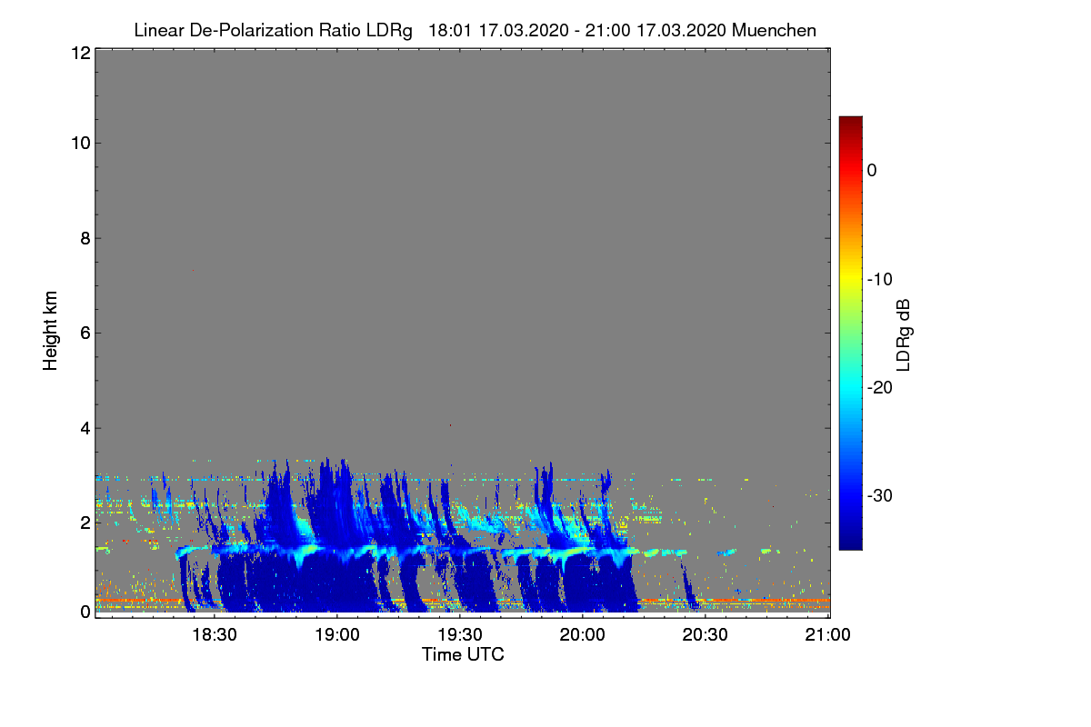Viewport: 1091px width, 727px height.
Task: Click the 'Height km' y-axis label
Action: [50, 331]
